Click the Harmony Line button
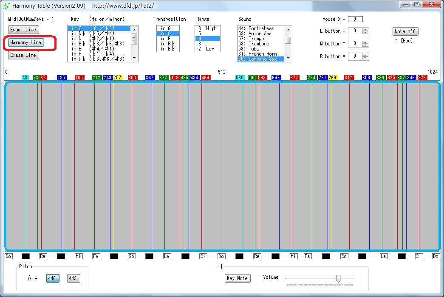The height and width of the screenshot is (297, 444). pos(26,42)
